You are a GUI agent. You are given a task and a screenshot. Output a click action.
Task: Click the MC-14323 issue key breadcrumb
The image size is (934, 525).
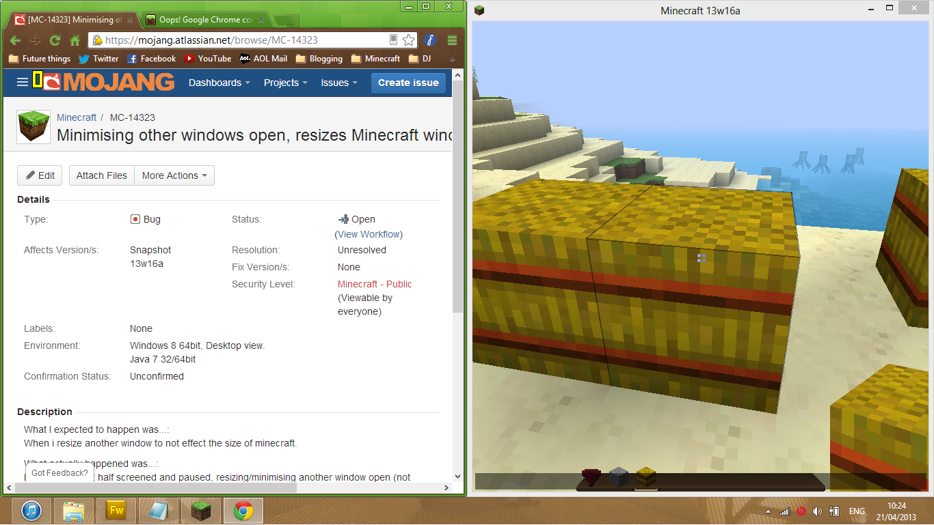tap(133, 117)
